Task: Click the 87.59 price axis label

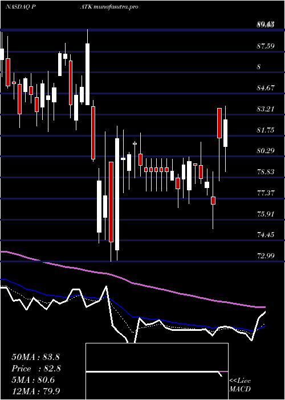Action: click(266, 46)
